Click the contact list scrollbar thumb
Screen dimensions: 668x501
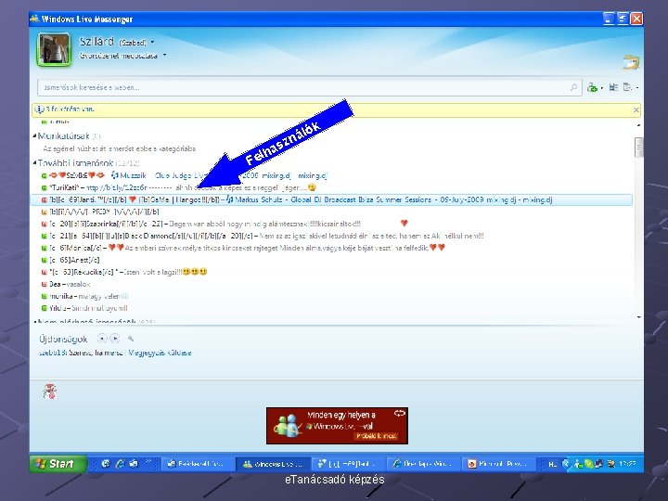tap(638, 148)
